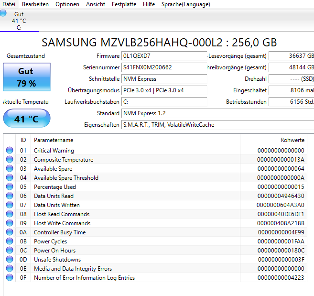Select the Unsafe Shutdowns parameter name

pyautogui.click(x=57, y=260)
